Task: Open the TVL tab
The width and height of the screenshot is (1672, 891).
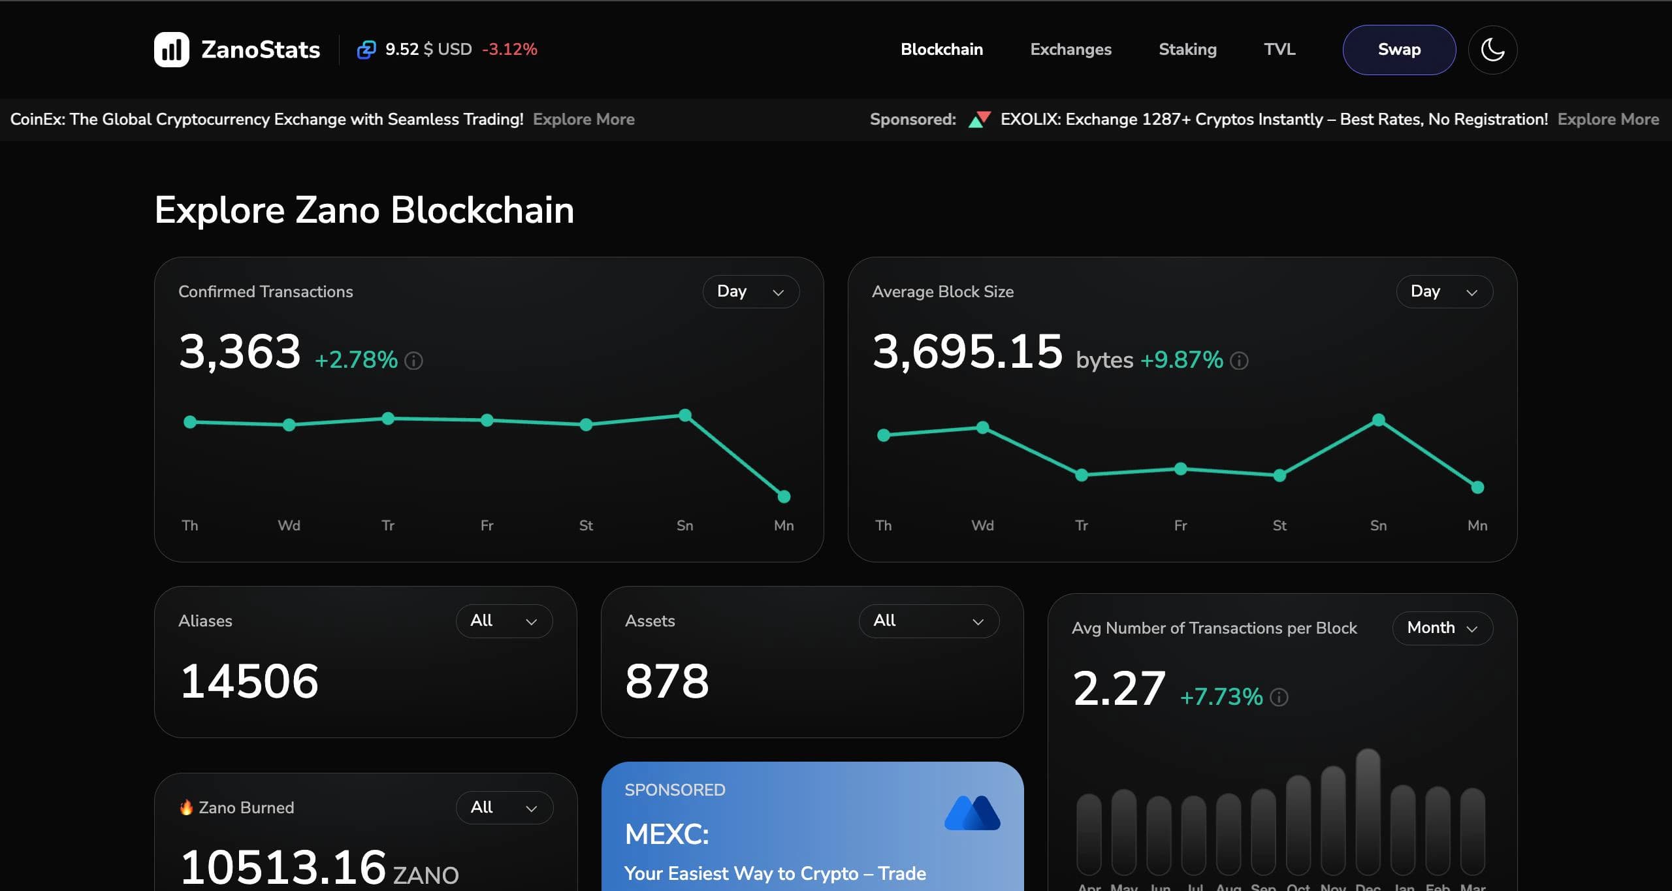Action: [1279, 50]
